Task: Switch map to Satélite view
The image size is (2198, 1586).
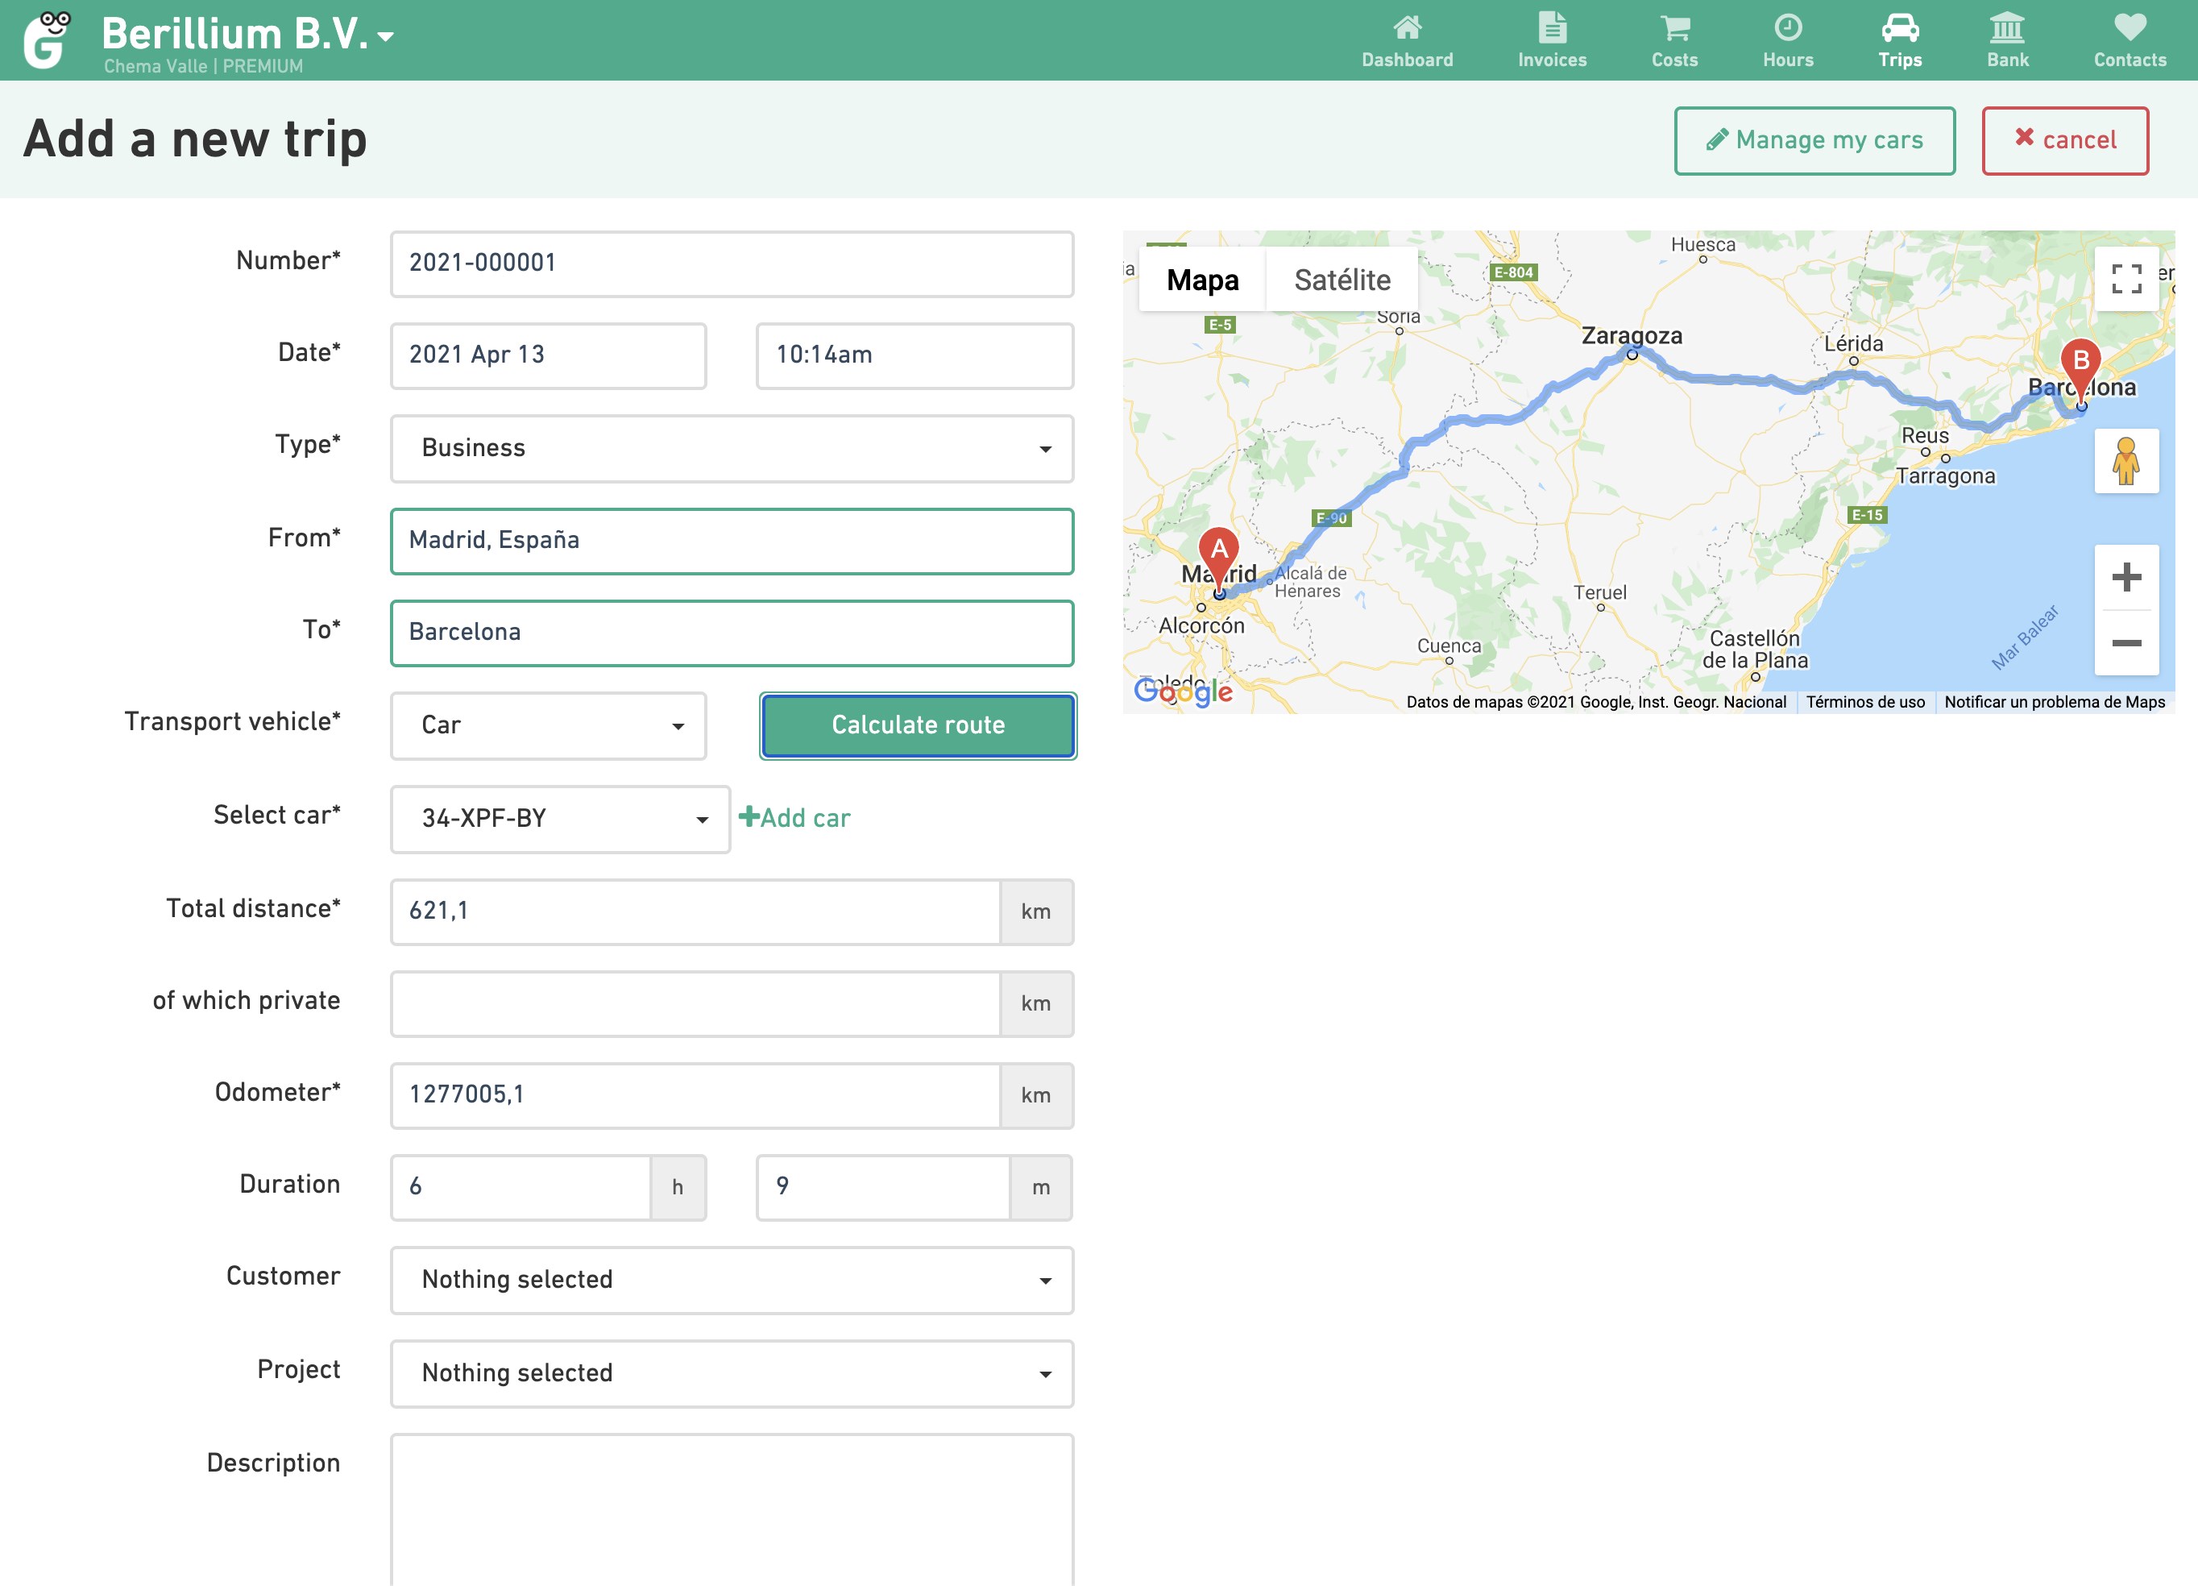Action: click(1342, 280)
